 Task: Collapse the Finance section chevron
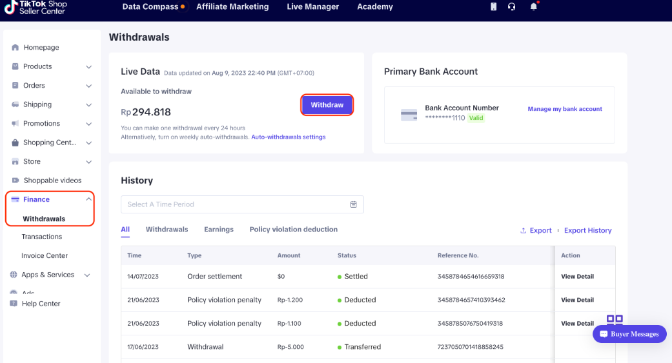88,199
